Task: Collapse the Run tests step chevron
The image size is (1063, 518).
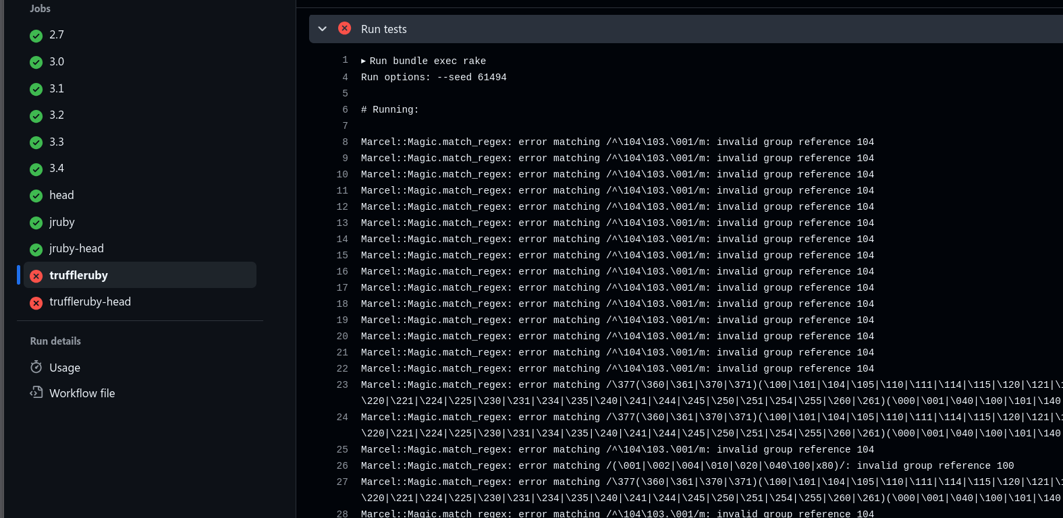Action: 323,29
